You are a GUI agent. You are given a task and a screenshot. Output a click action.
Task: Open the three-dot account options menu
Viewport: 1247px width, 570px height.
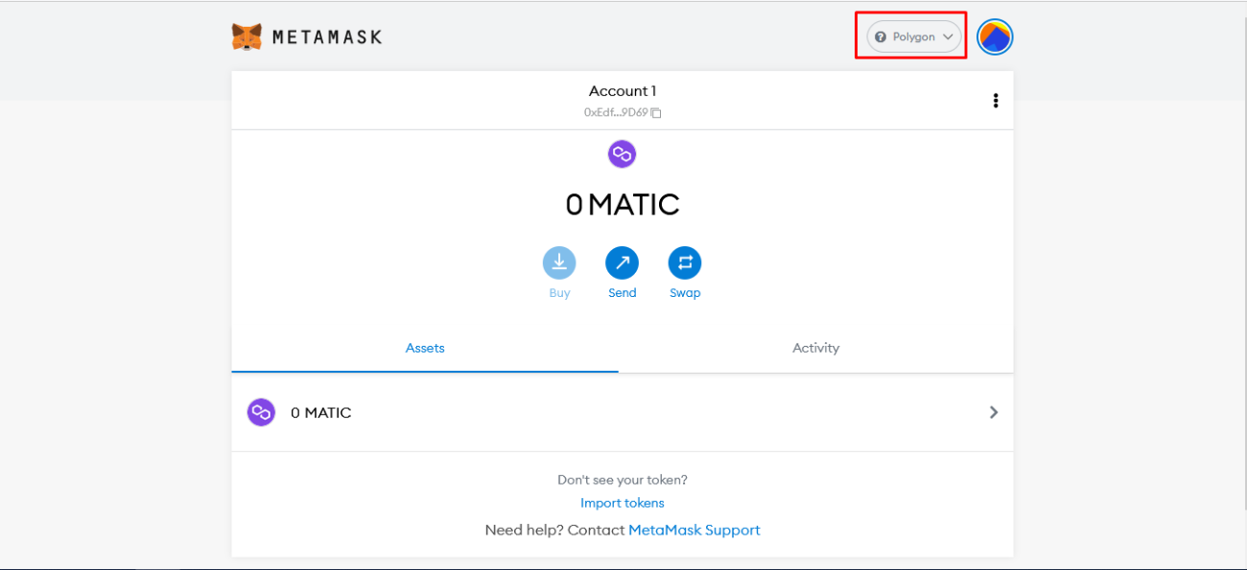click(x=996, y=101)
